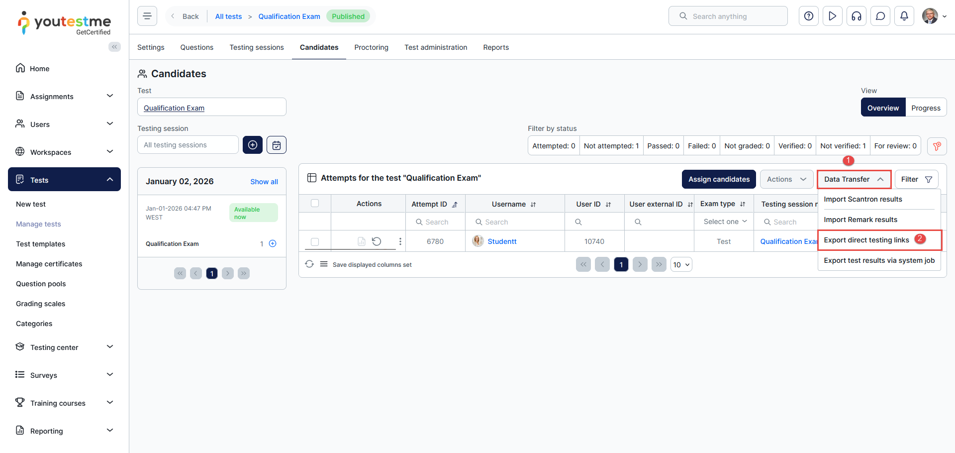This screenshot has height=453, width=955.
Task: Check the checkbox for attempt 6780
Action: click(x=315, y=242)
